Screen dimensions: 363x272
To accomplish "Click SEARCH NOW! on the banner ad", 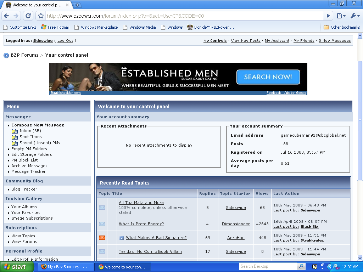I will pos(268,77).
